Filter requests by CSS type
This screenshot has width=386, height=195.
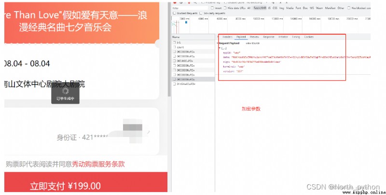point(275,8)
